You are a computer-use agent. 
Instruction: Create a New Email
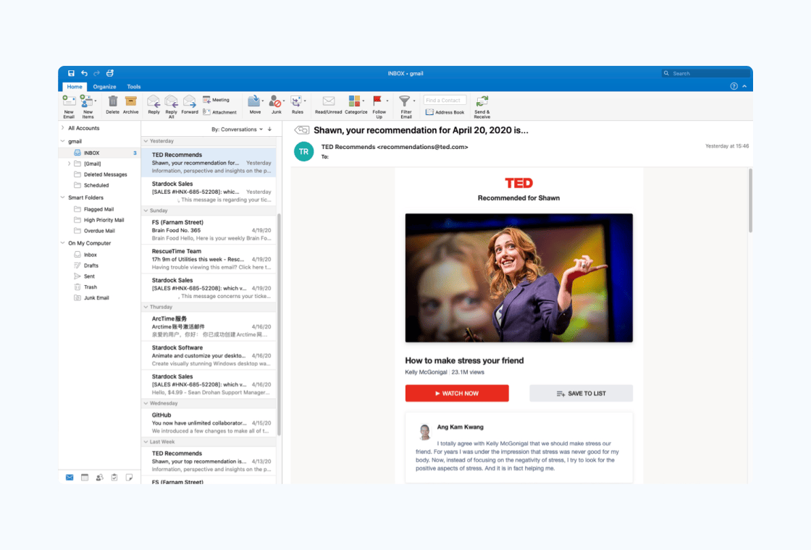coord(69,106)
